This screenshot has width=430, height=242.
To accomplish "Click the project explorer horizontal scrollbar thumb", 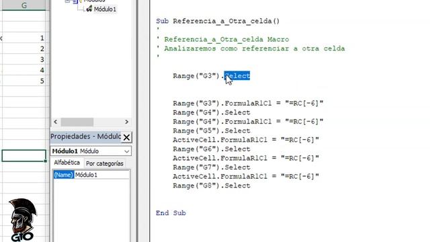I will point(77,122).
